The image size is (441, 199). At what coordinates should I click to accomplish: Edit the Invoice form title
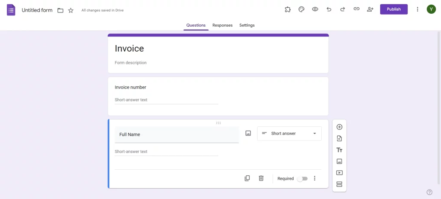coord(129,49)
